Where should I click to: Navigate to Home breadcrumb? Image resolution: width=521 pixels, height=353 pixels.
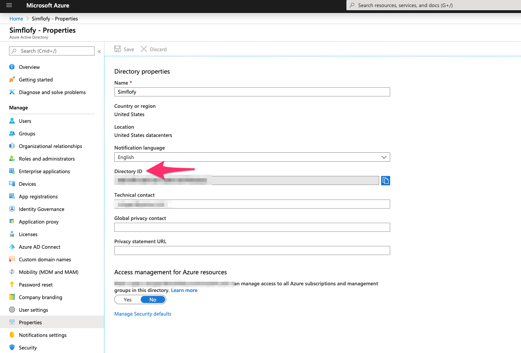16,18
